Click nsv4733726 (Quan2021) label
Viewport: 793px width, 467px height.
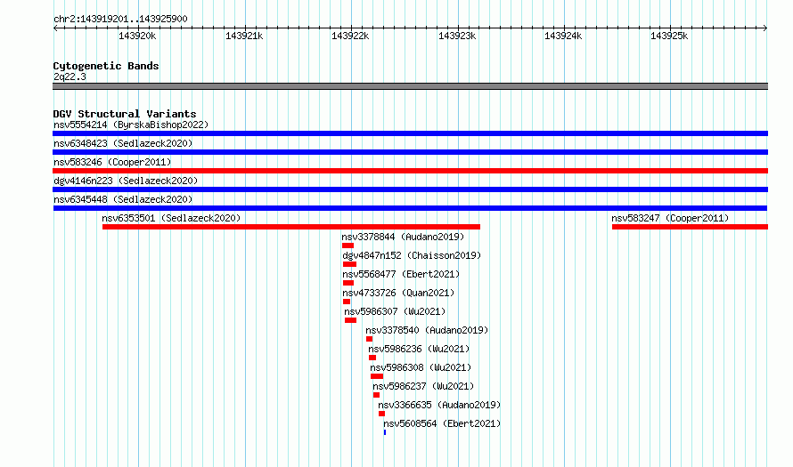pyautogui.click(x=398, y=293)
